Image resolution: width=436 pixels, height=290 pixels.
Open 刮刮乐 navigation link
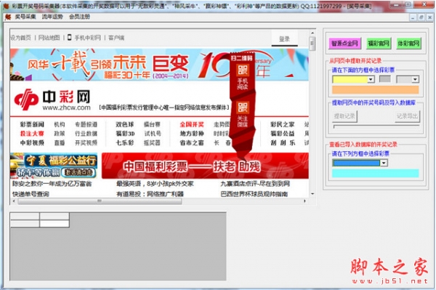283,143
